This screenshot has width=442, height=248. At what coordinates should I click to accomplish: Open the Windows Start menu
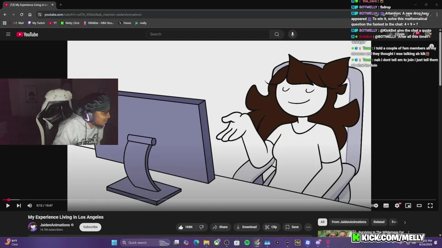tap(114, 242)
